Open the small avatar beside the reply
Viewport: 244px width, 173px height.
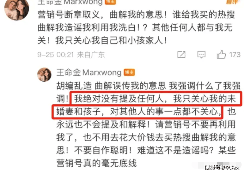tap(44, 75)
